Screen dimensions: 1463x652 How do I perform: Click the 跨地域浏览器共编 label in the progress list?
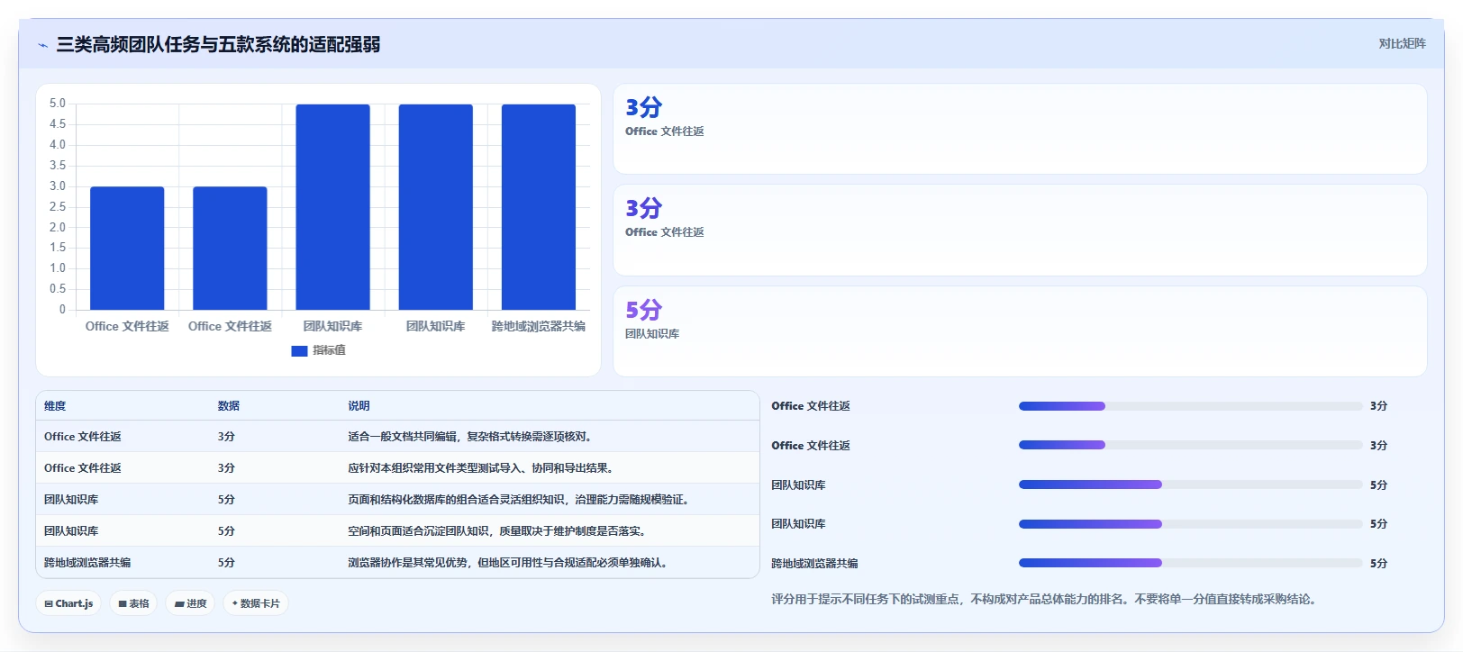pos(814,564)
